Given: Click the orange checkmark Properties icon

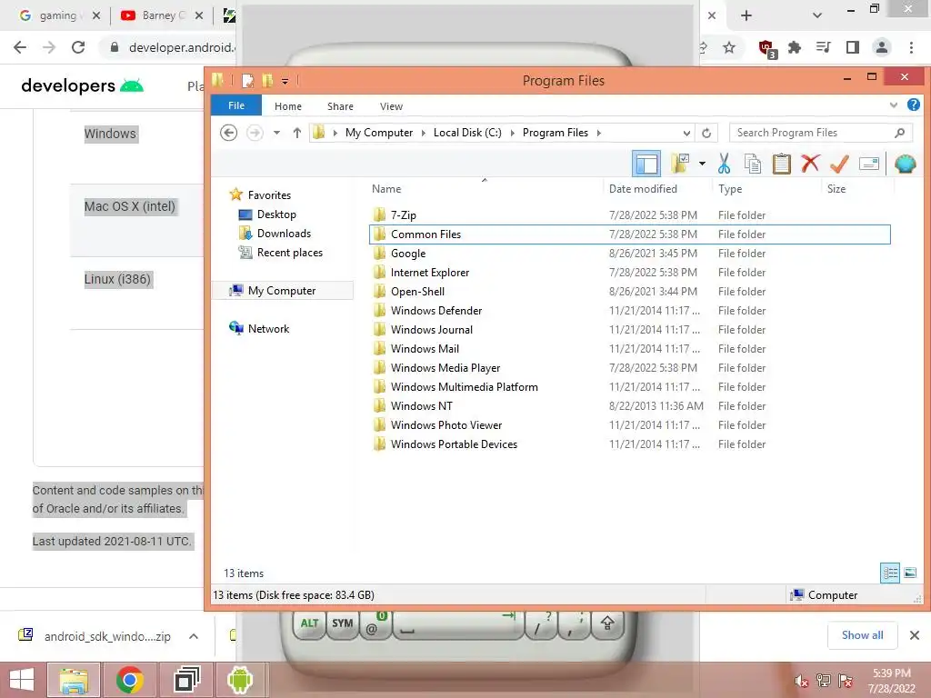Looking at the screenshot, I should point(839,164).
